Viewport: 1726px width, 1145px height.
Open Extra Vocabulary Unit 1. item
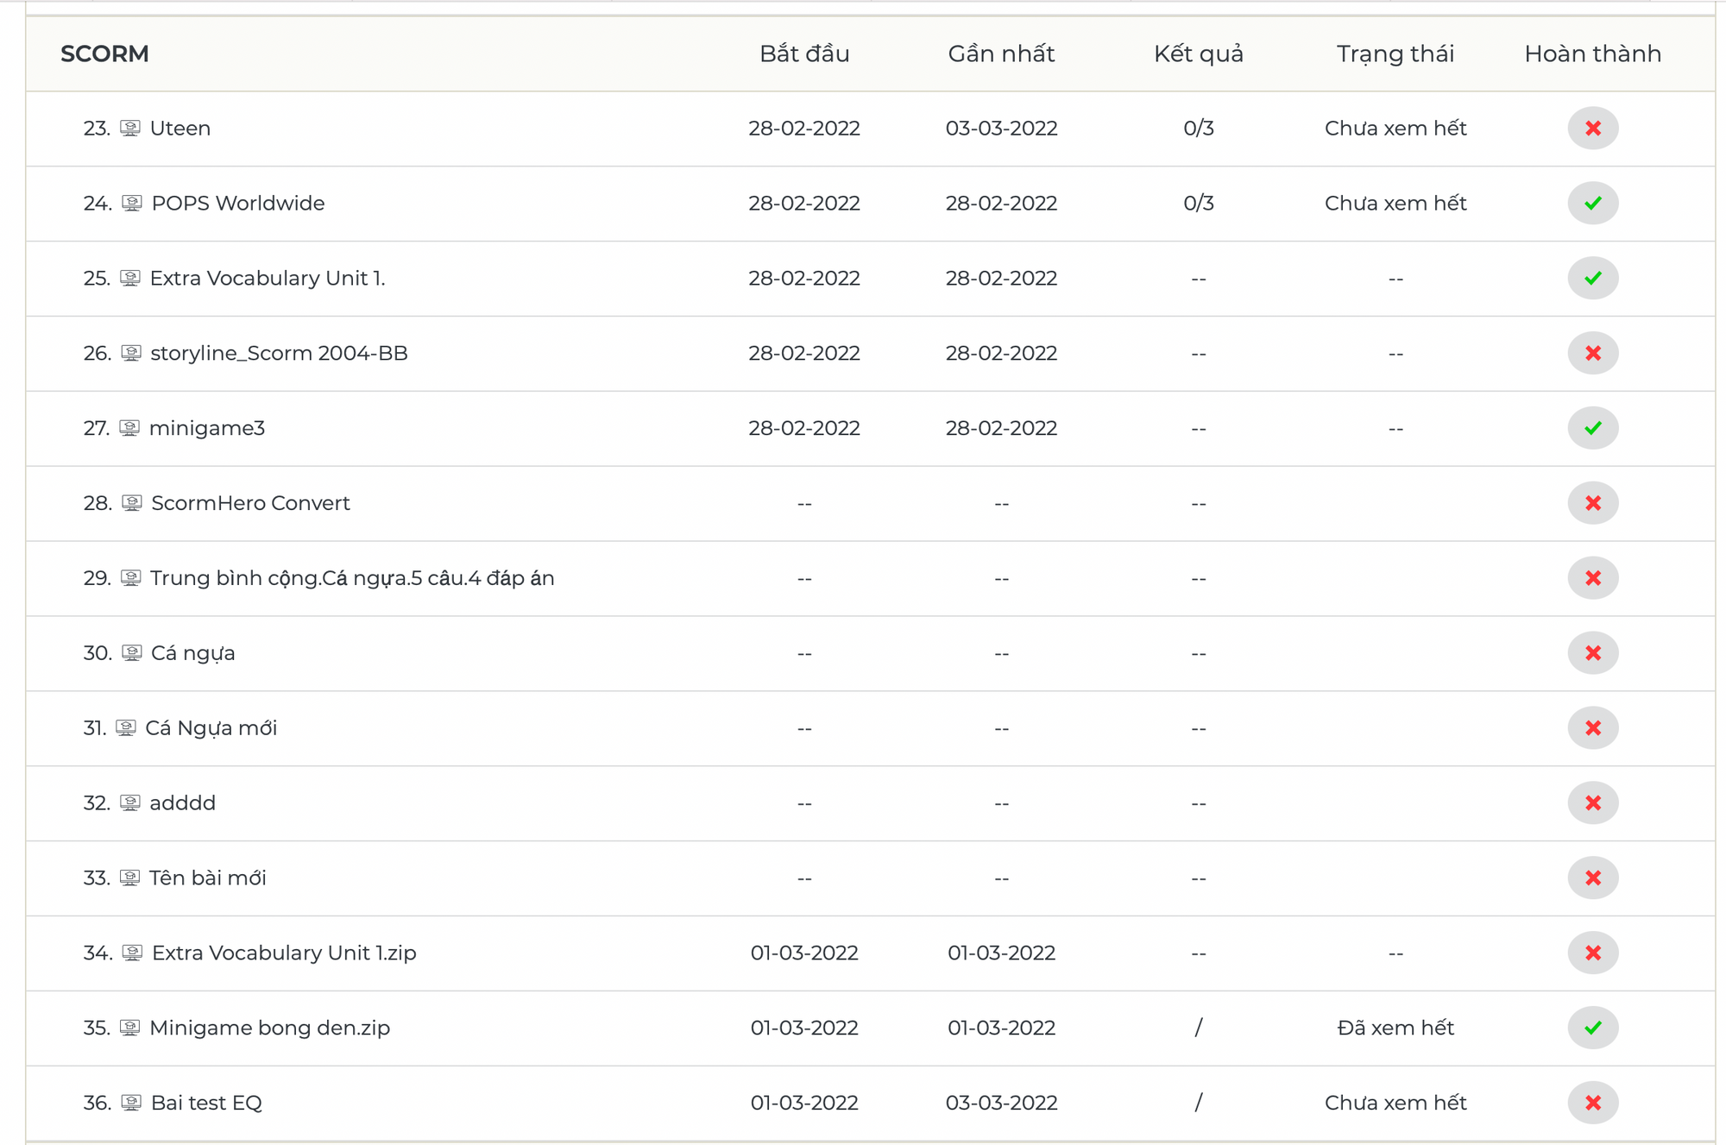coord(268,279)
